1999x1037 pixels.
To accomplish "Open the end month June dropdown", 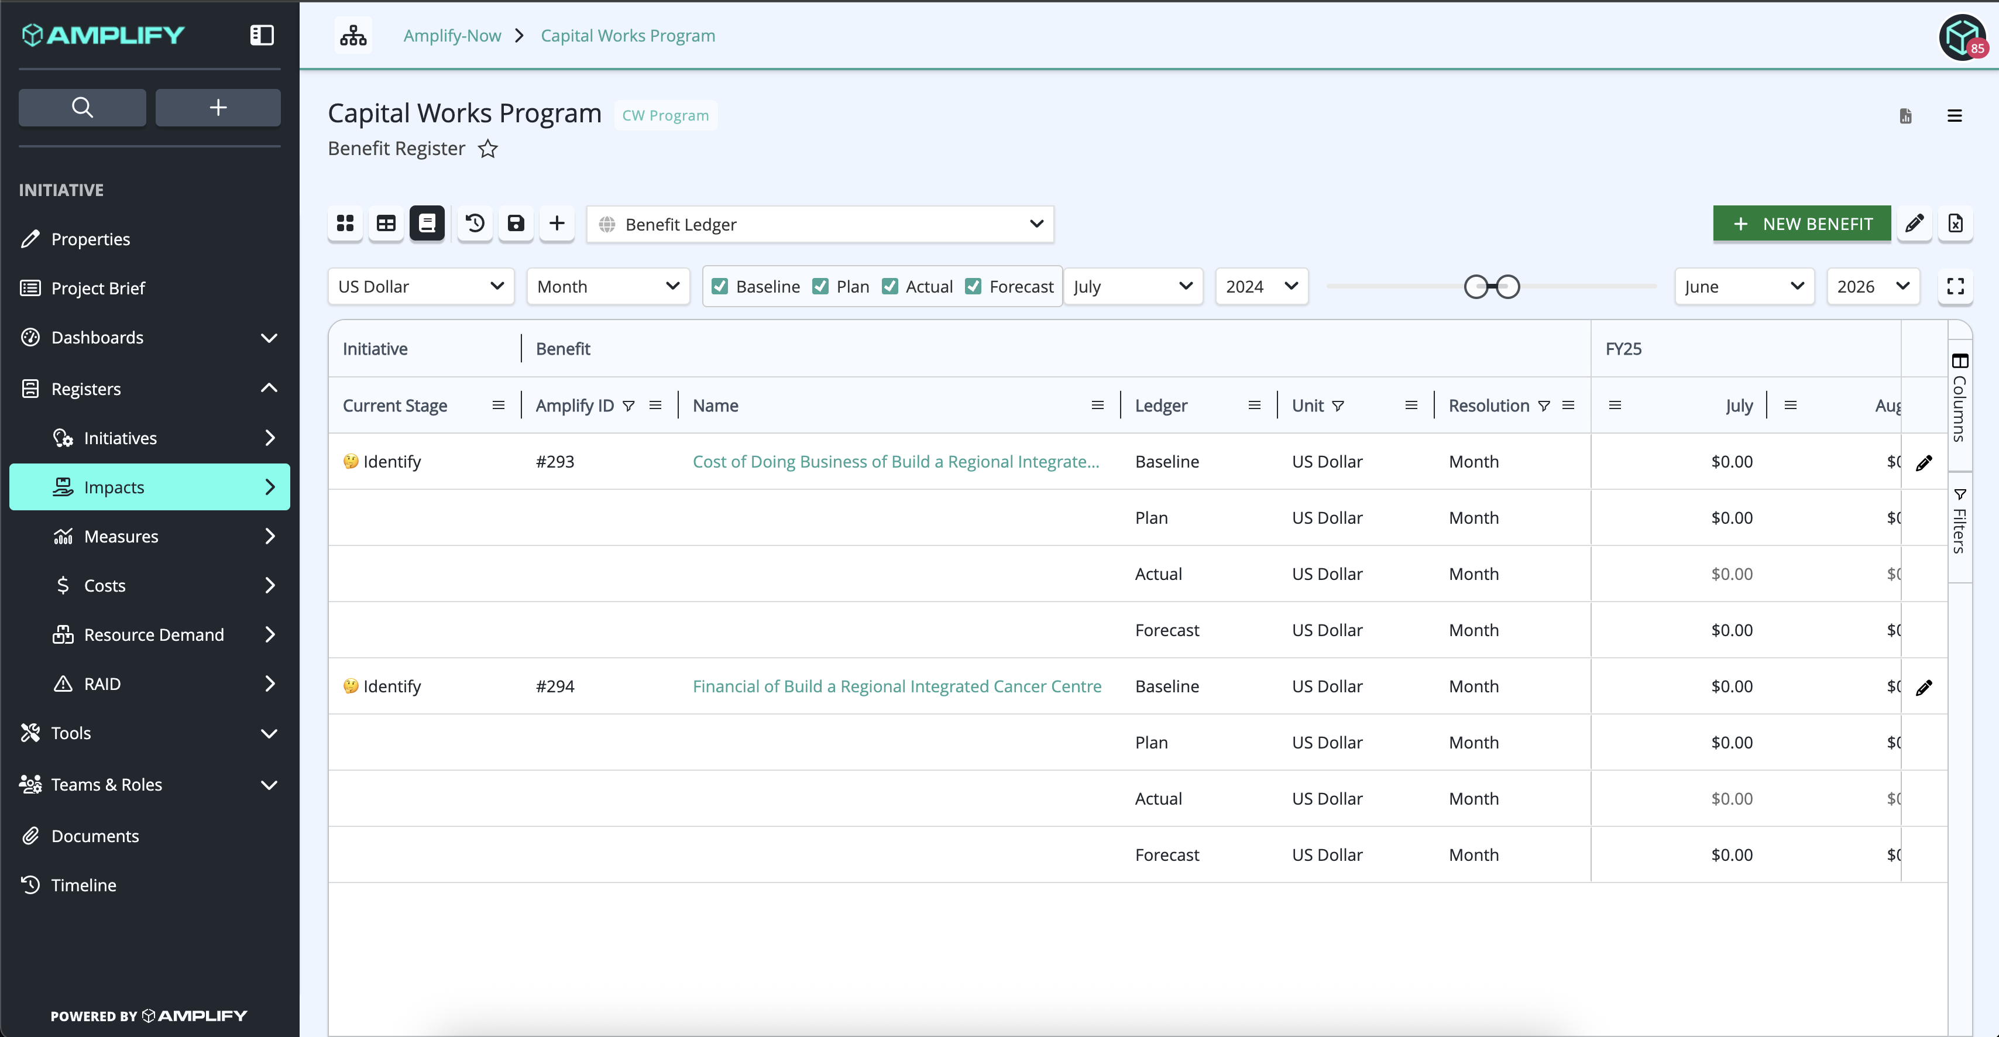I will tap(1744, 286).
